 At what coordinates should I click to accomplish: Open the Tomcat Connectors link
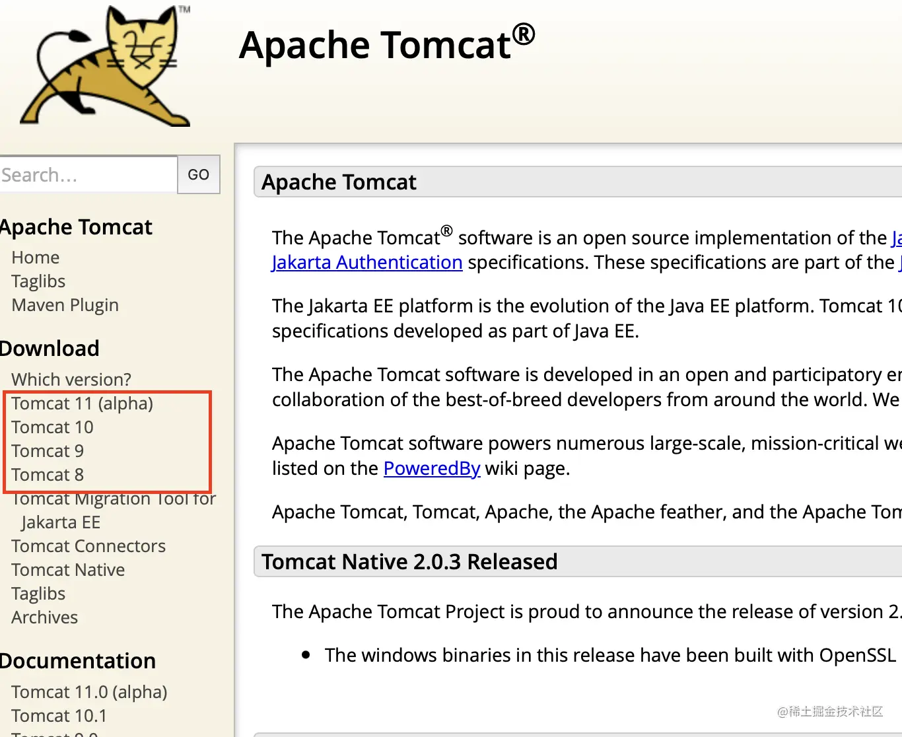coord(88,546)
